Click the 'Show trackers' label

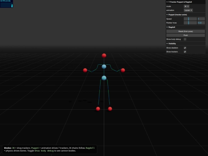point(172,52)
